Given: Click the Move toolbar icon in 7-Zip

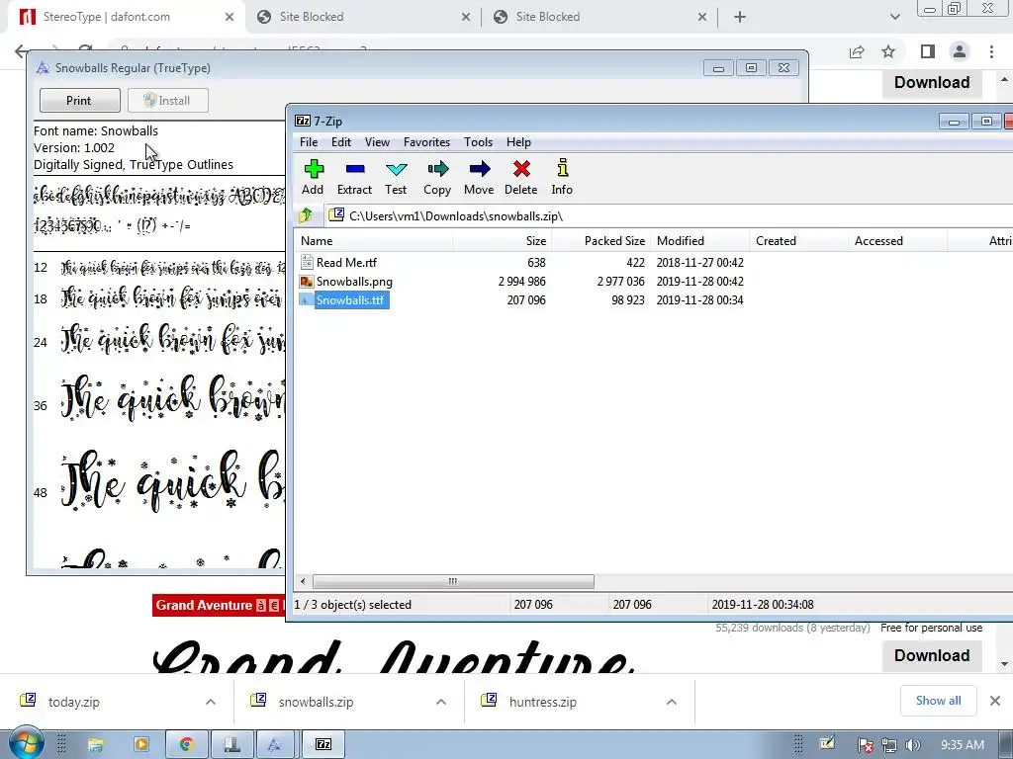Looking at the screenshot, I should click(479, 177).
